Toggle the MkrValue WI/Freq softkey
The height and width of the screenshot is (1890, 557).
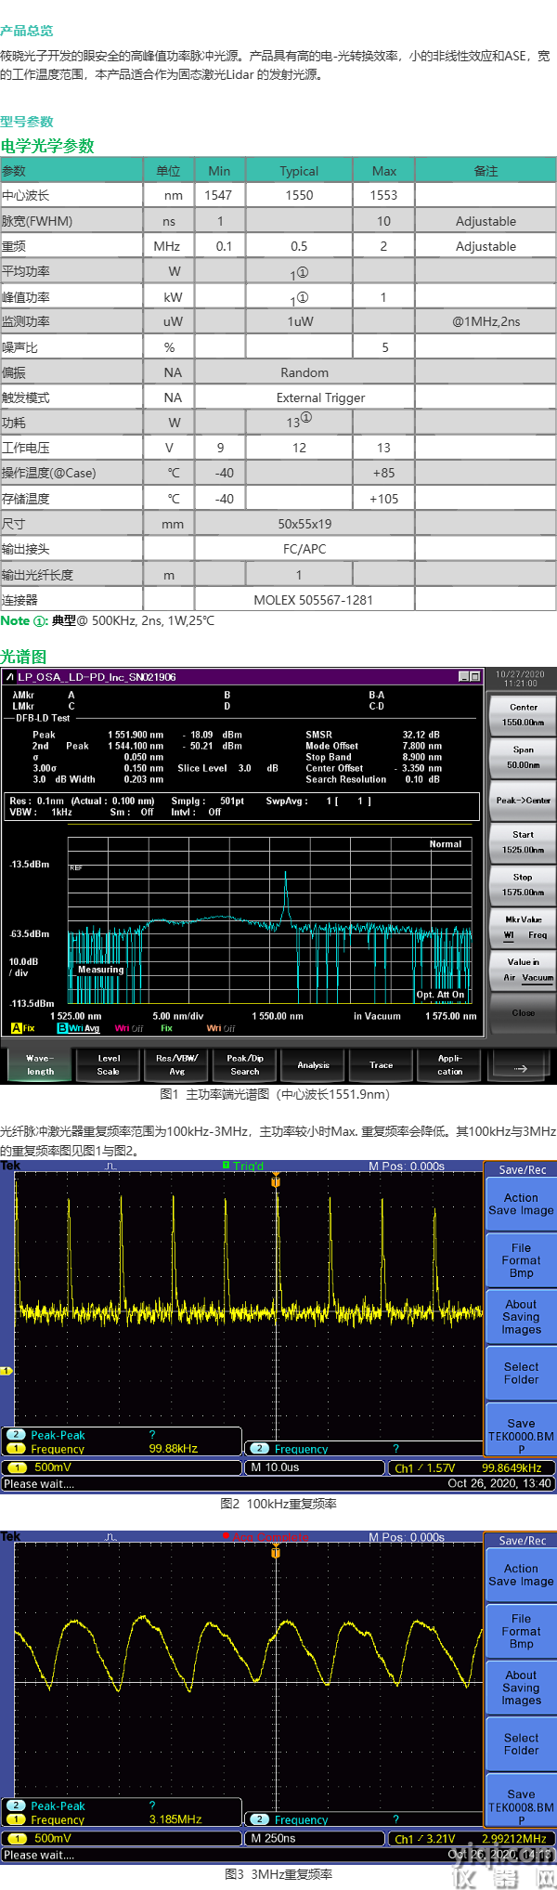523,927
